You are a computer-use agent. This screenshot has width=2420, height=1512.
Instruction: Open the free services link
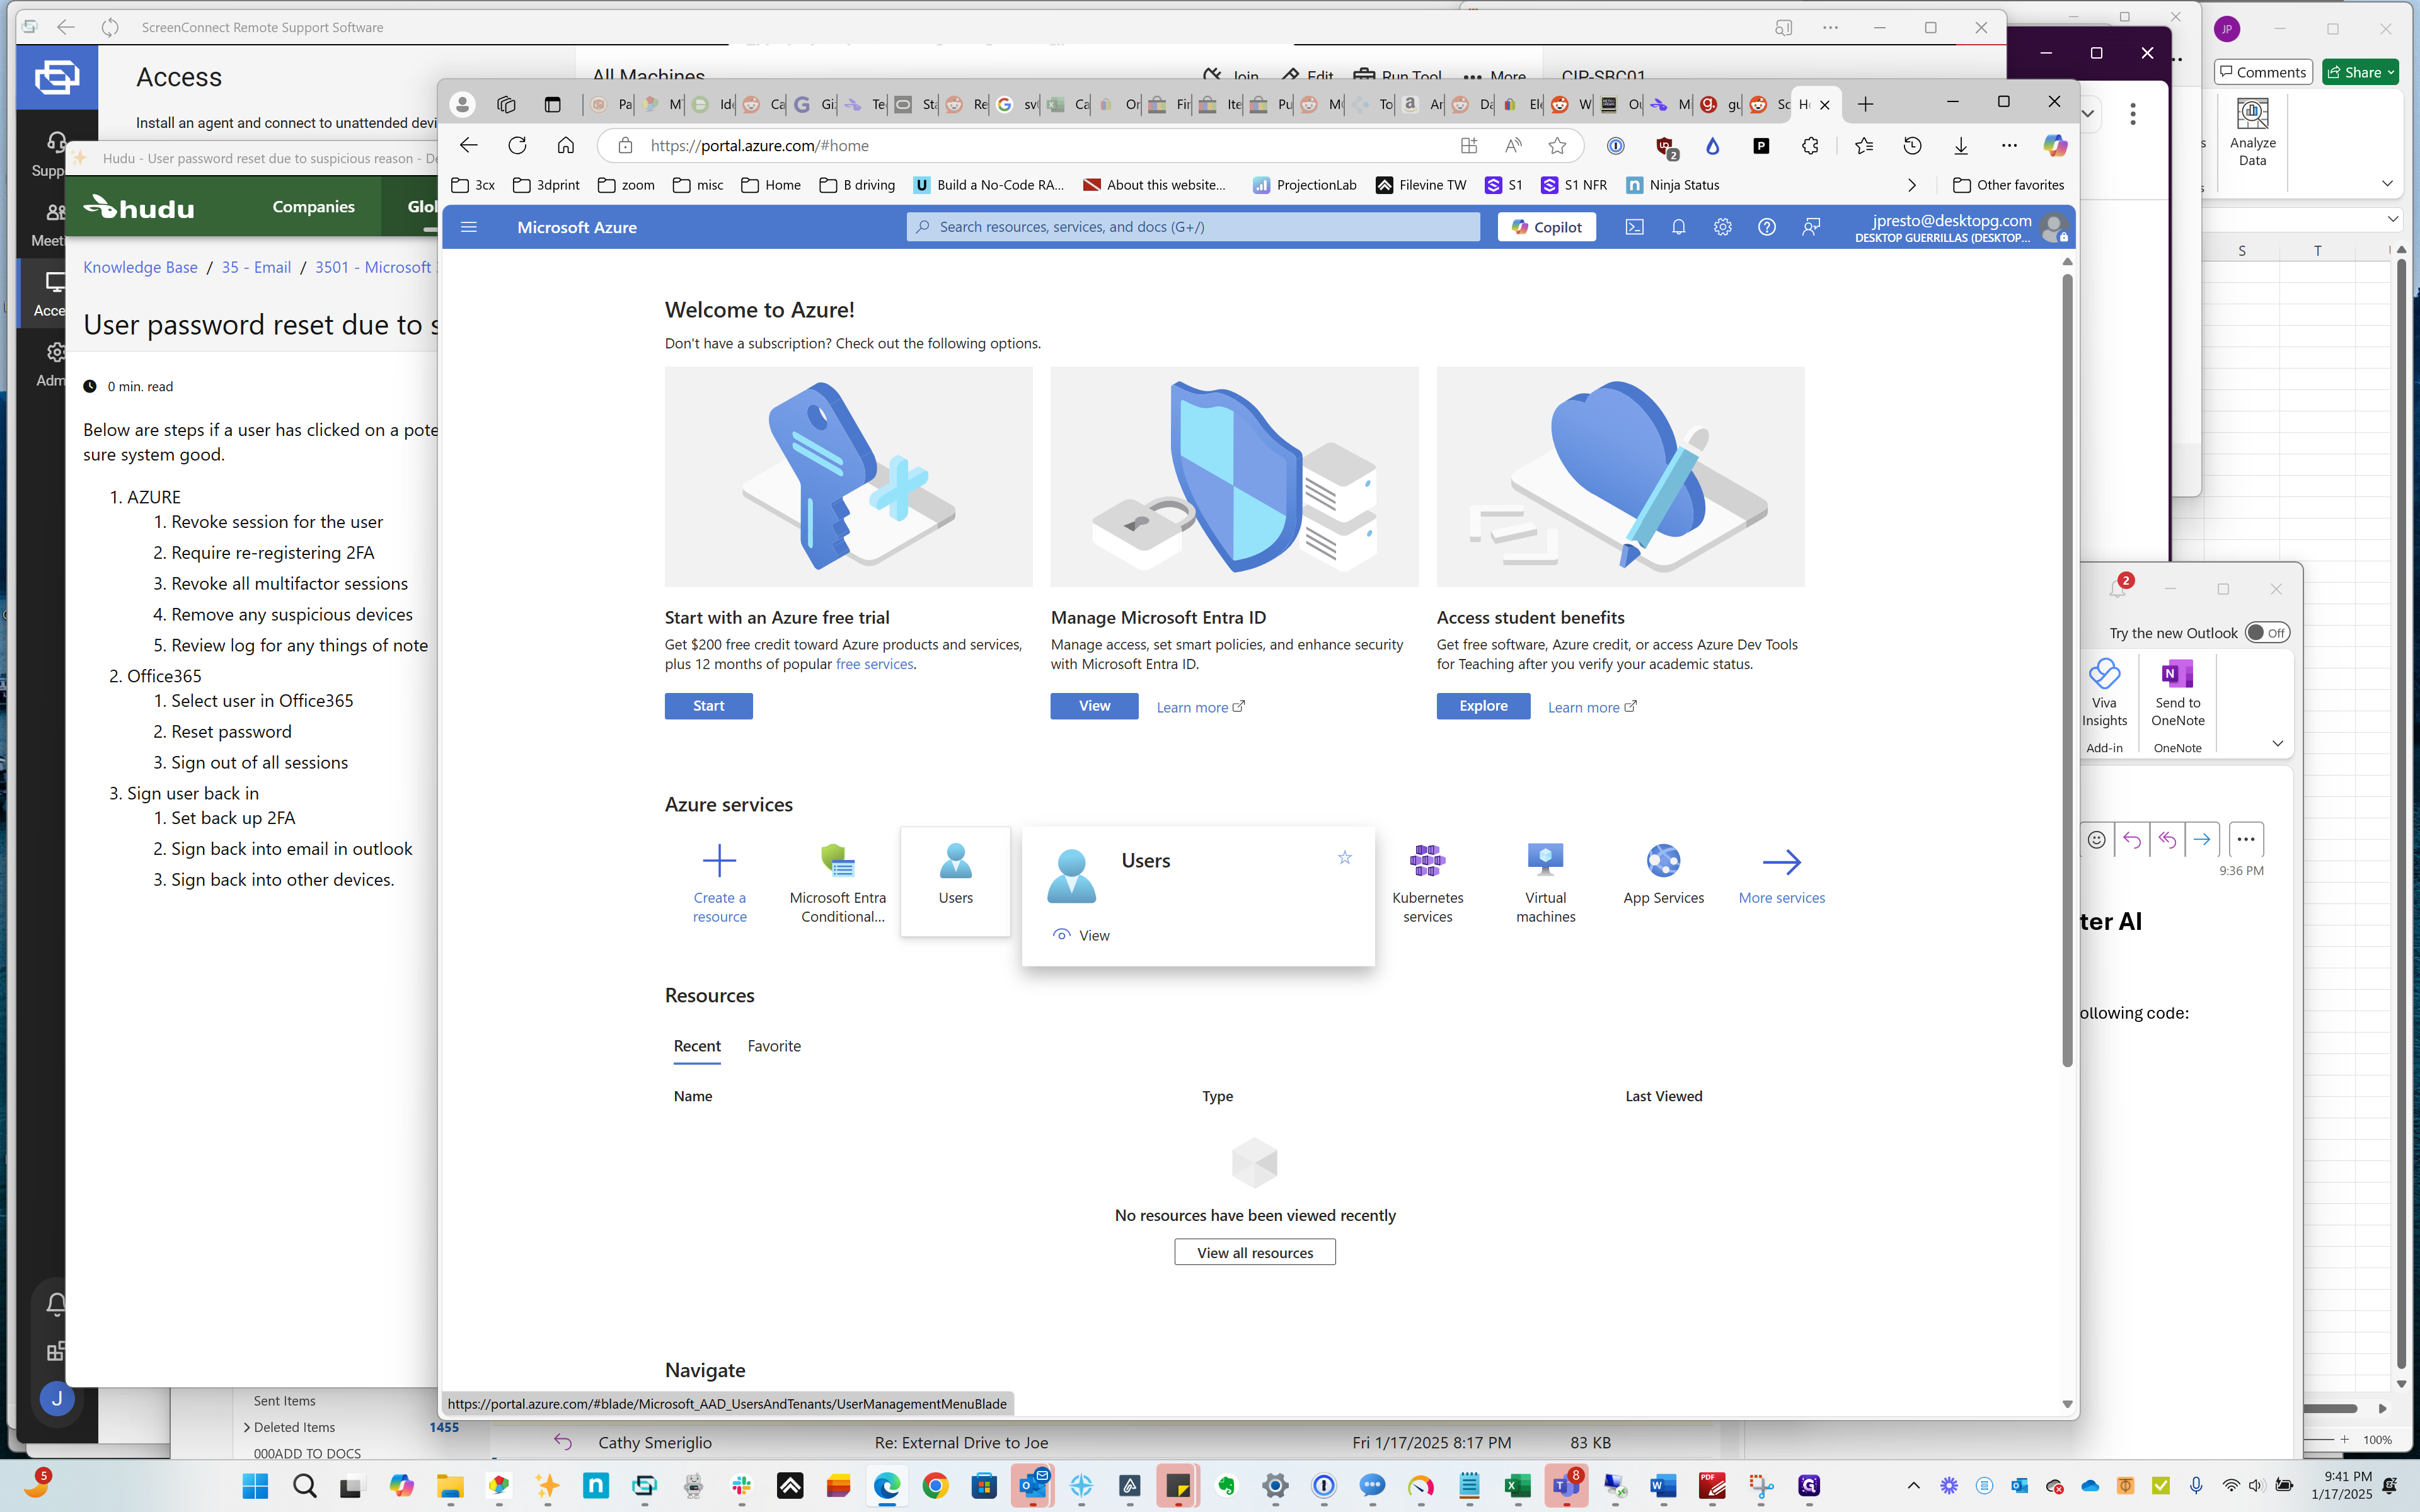874,664
